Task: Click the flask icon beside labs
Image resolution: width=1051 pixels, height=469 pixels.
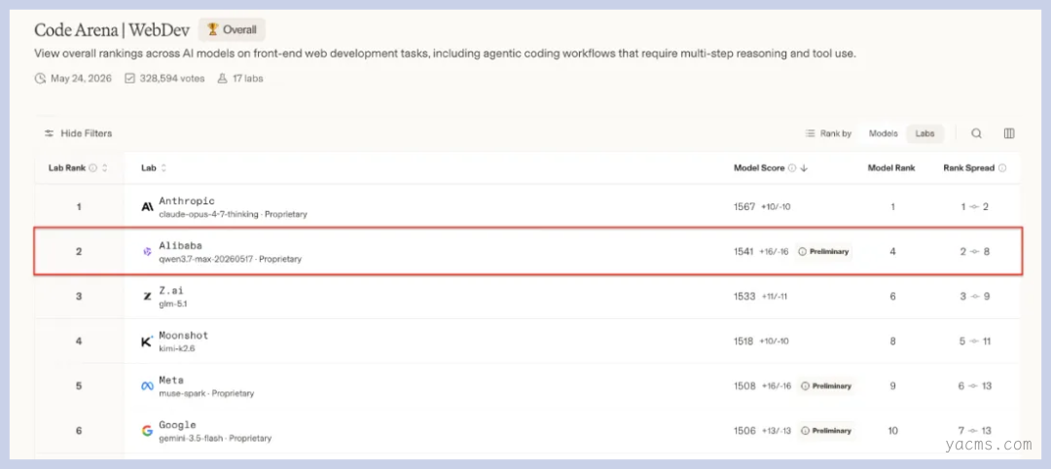Action: [x=223, y=79]
